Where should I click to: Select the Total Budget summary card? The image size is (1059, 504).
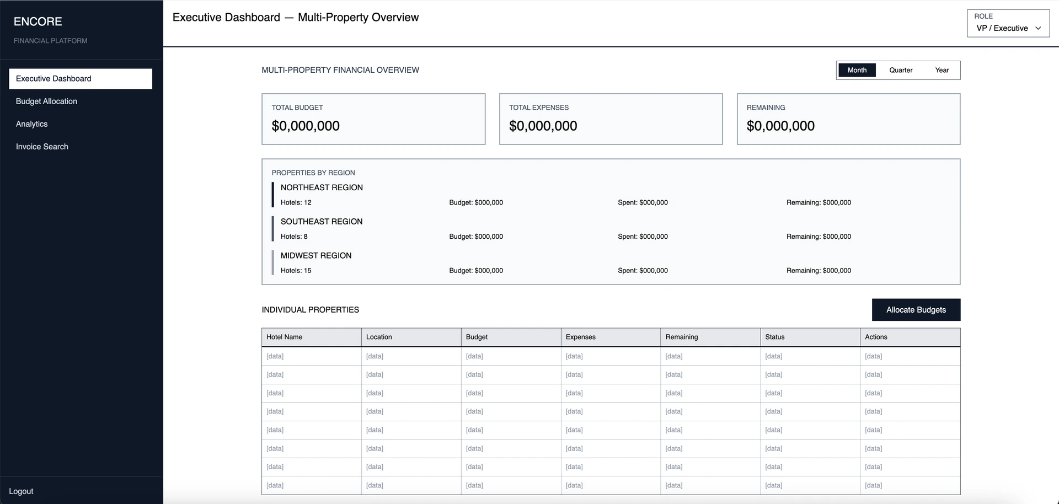pos(373,119)
